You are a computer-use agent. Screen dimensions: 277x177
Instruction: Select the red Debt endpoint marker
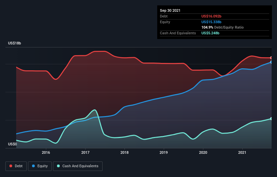pos(271,58)
